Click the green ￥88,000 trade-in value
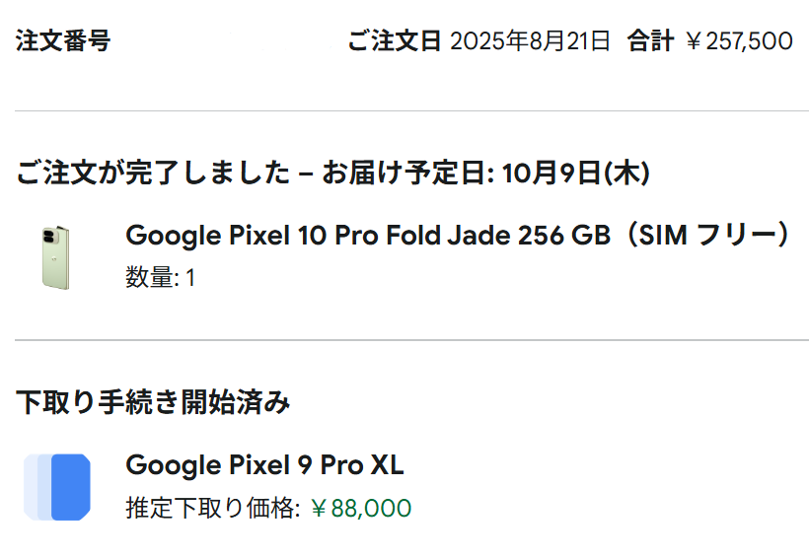Viewport: 809px width, 558px height. click(360, 509)
